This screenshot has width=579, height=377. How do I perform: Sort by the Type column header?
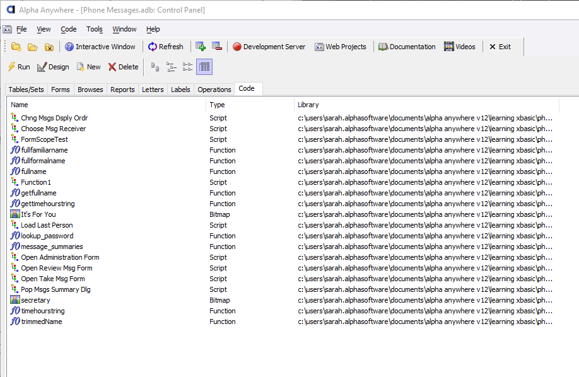pyautogui.click(x=250, y=105)
